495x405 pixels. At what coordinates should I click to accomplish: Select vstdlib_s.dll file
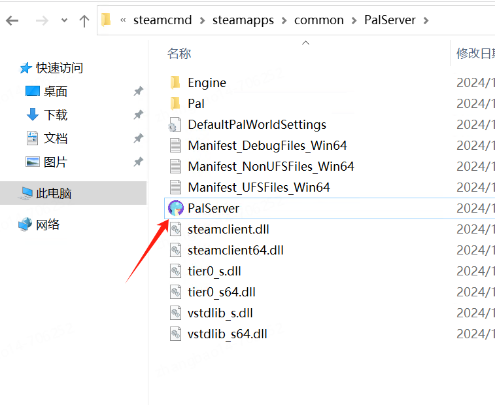click(220, 313)
